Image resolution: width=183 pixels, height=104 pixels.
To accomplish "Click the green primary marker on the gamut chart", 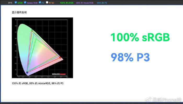I will click(32, 30).
